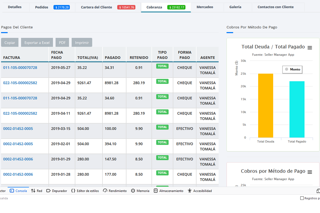Open the Consola devtools panel

[18, 191]
